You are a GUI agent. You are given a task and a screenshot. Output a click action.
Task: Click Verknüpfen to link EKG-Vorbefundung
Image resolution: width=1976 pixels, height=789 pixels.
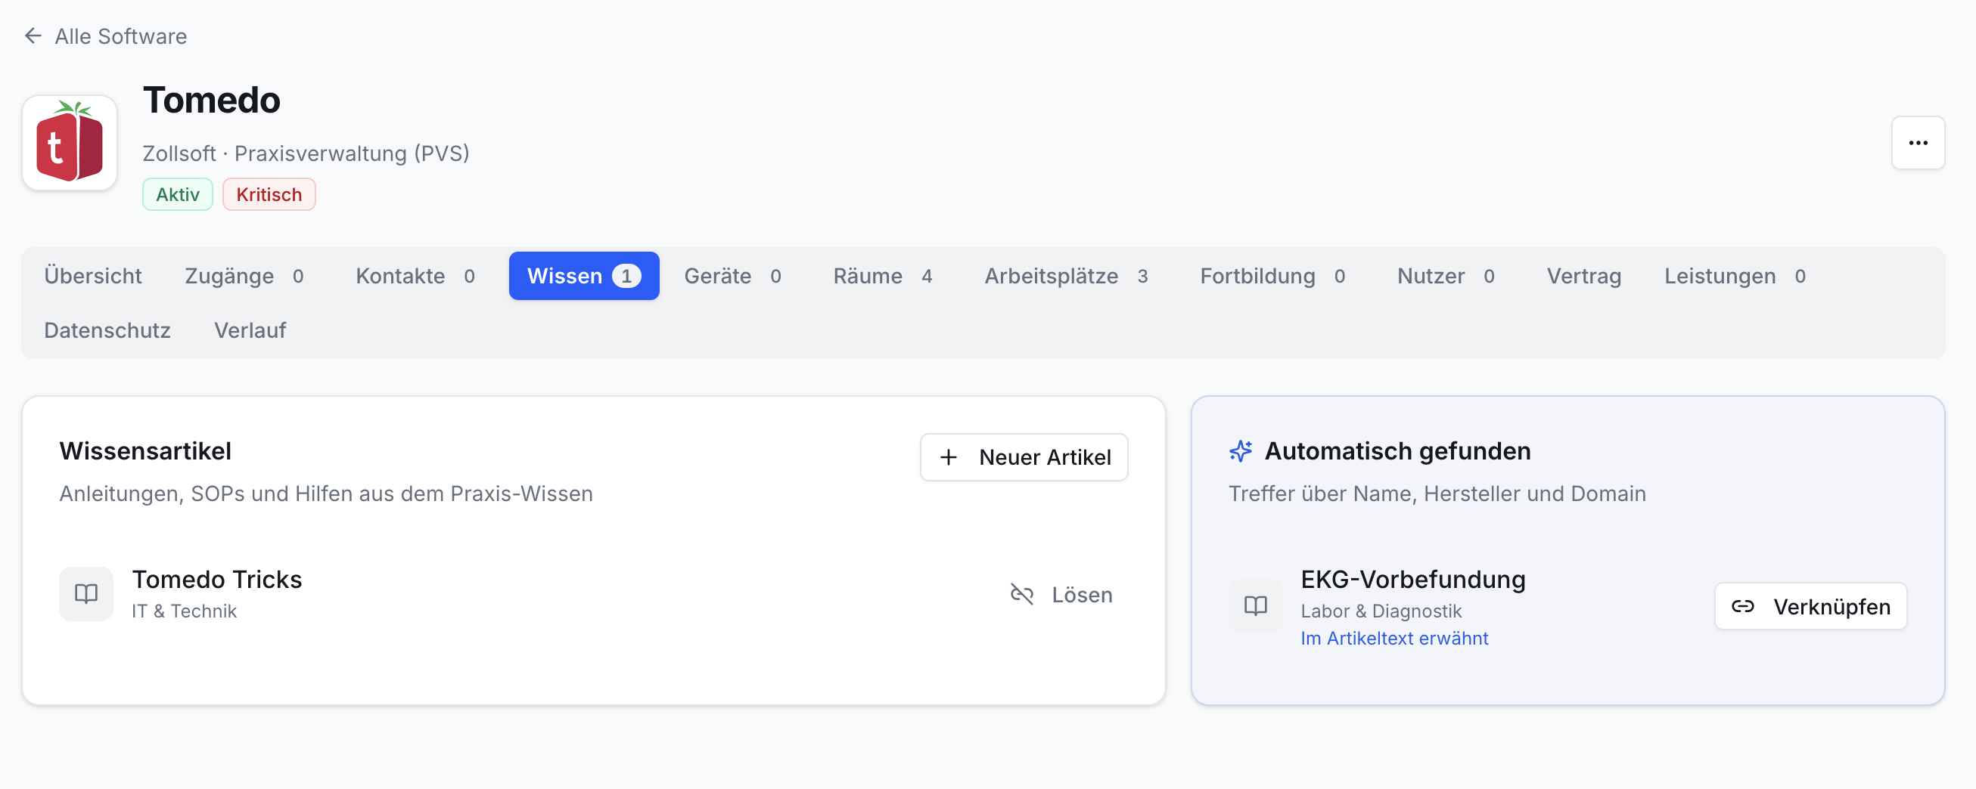coord(1810,607)
